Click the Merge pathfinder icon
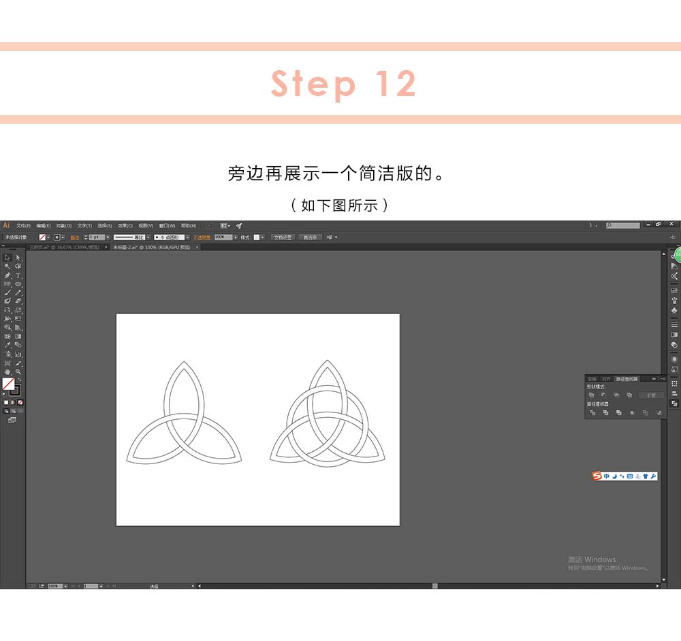 tap(619, 413)
